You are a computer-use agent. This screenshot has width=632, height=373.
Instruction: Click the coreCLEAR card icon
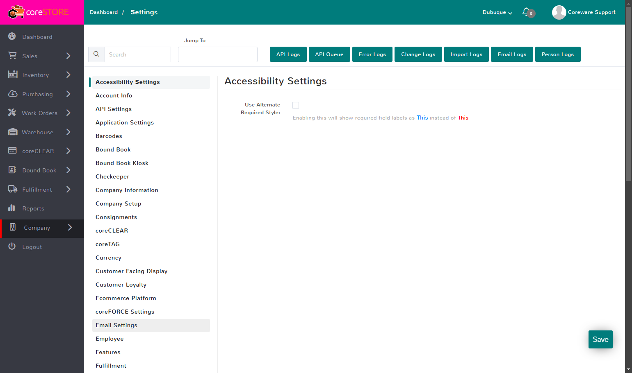point(12,151)
